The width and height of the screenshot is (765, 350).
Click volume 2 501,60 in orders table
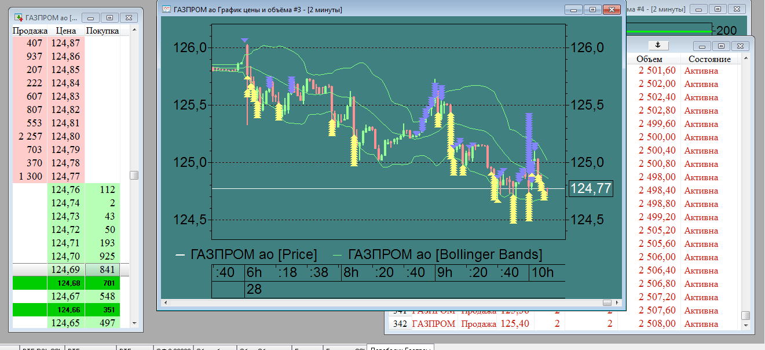pyautogui.click(x=657, y=71)
